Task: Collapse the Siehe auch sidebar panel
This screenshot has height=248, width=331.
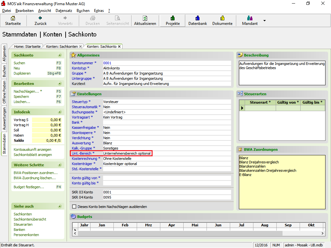Action: 60,206
